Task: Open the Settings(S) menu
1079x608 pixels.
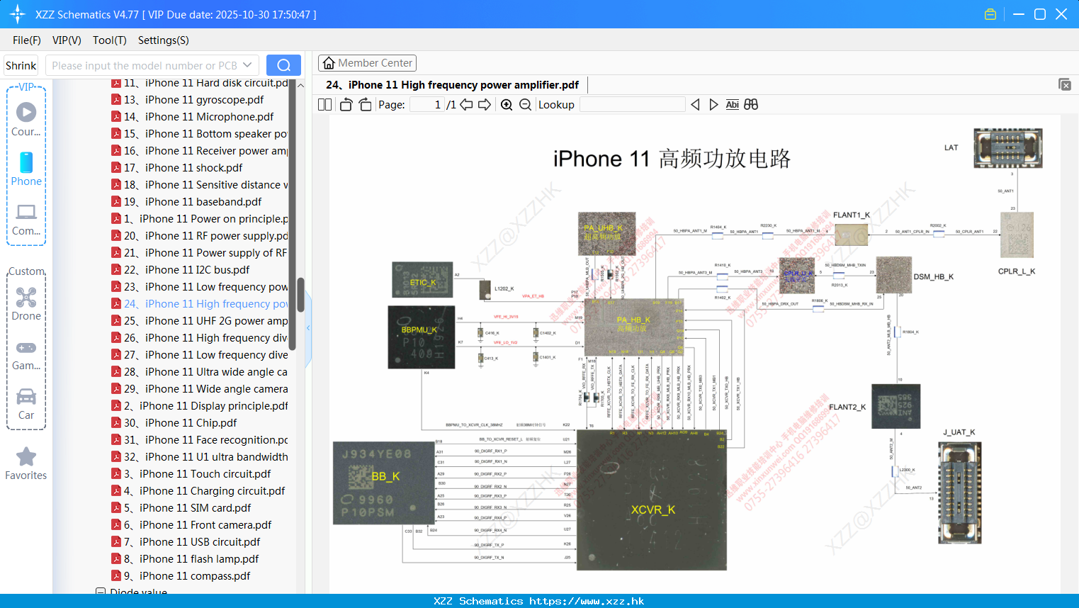Action: pyautogui.click(x=164, y=40)
